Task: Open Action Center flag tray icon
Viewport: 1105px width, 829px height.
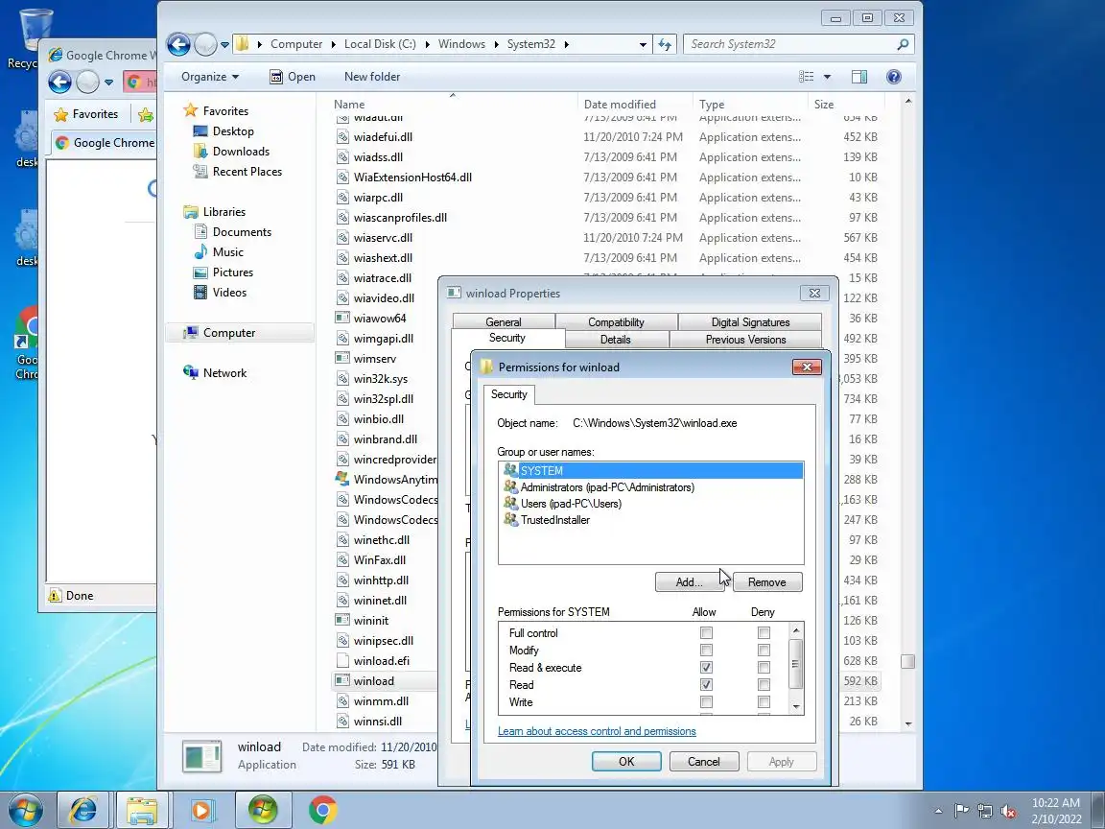Action: coord(961,812)
